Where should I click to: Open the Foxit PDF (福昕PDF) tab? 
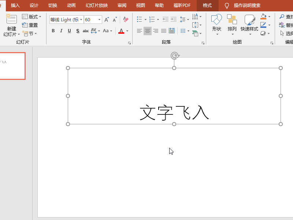tap(182, 5)
